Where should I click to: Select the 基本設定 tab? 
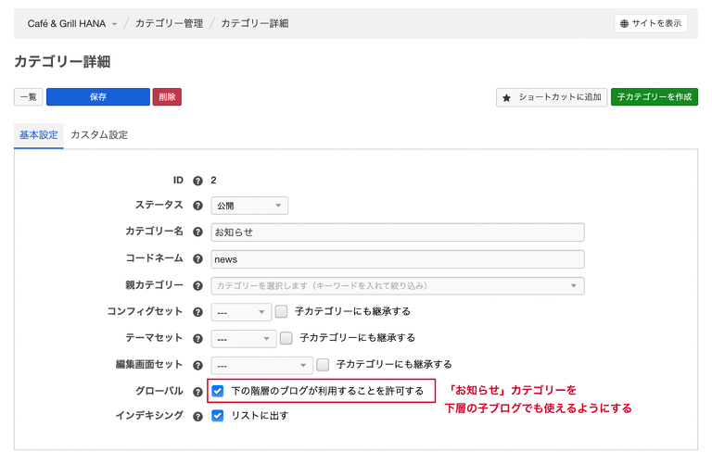point(39,135)
